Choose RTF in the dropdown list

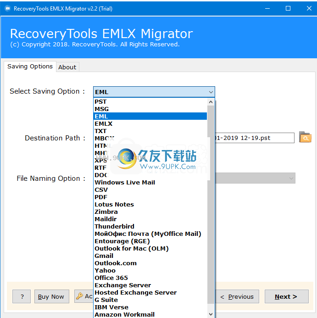pos(150,168)
